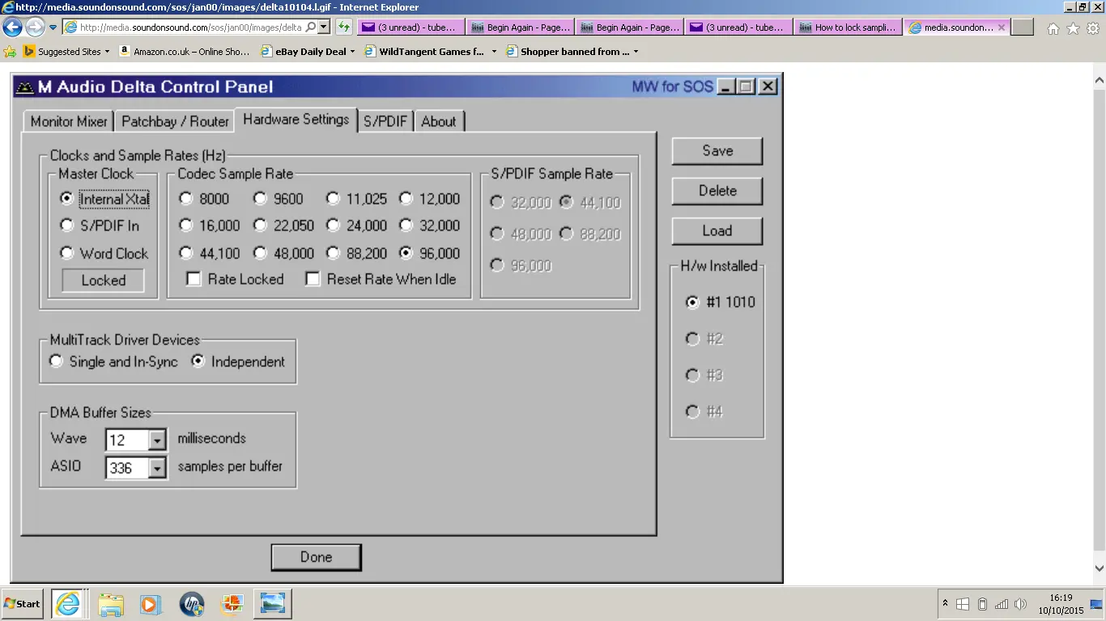Launch Windows Media Player from the taskbar
This screenshot has width=1106, height=621.
coord(151,604)
